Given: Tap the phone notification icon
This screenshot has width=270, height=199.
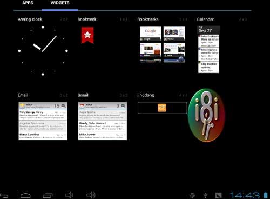Looking at the screenshot, I should [219, 195].
